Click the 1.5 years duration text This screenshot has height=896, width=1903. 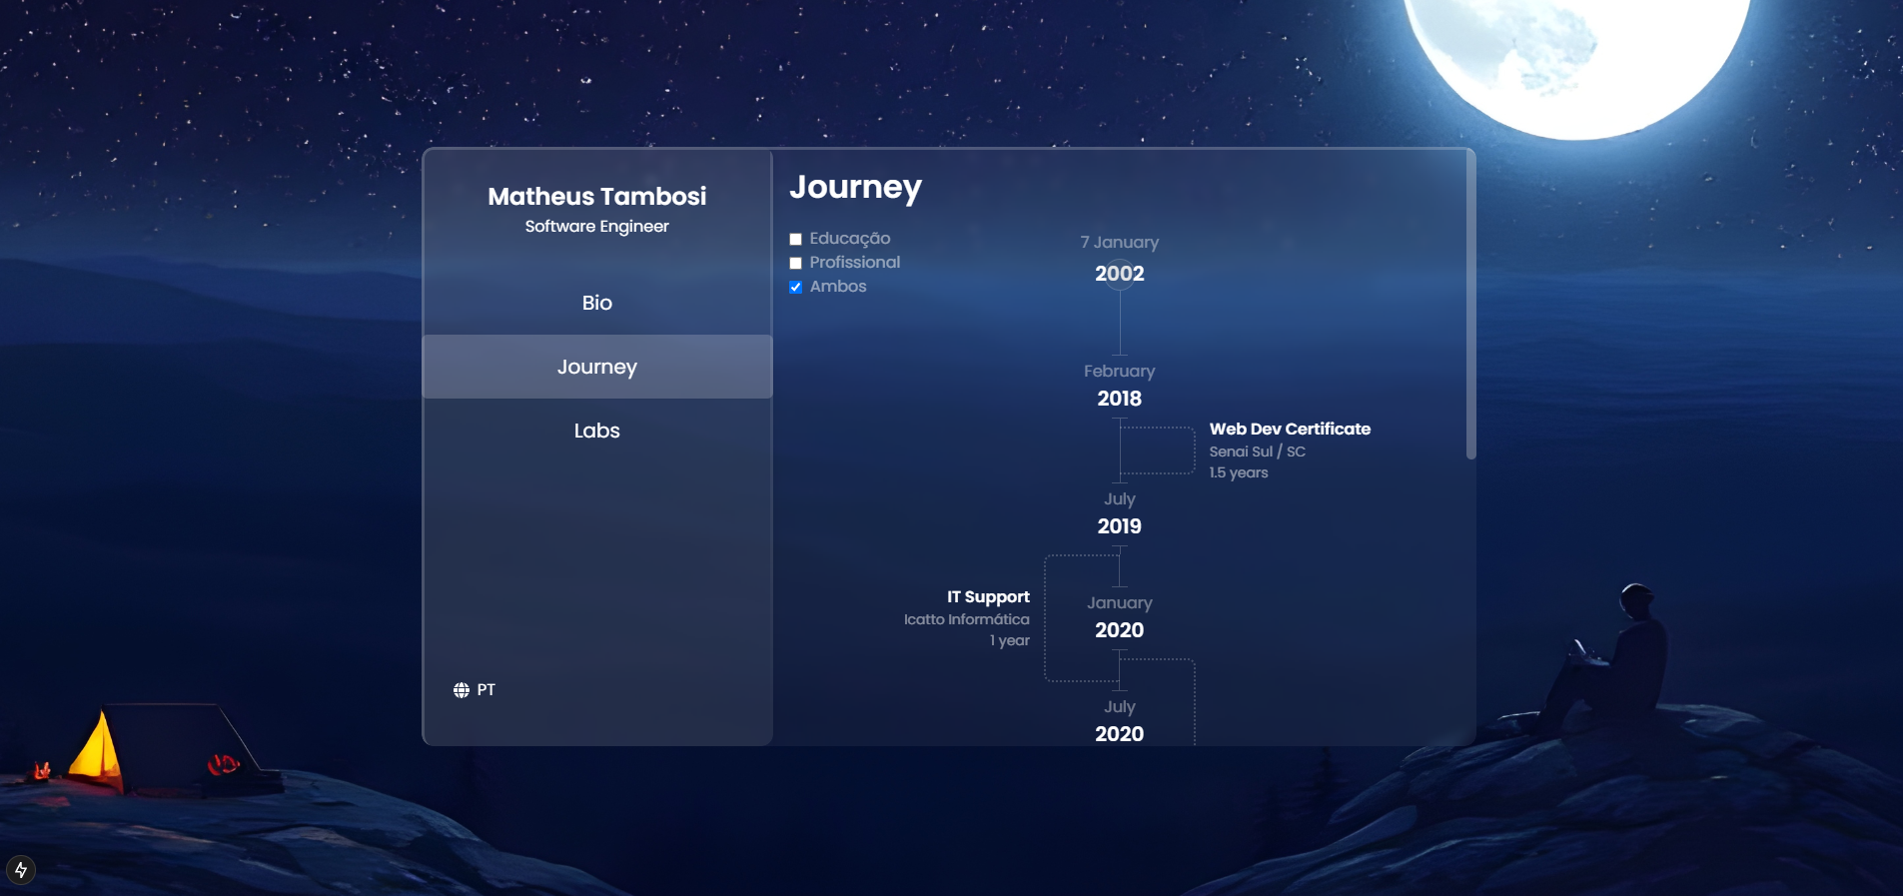[x=1239, y=472]
